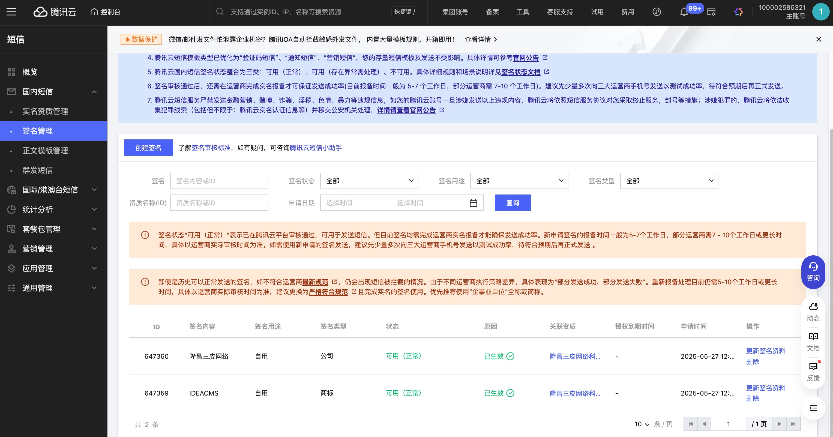Click the colorful AI assistant icon
The image size is (833, 437).
tap(739, 12)
